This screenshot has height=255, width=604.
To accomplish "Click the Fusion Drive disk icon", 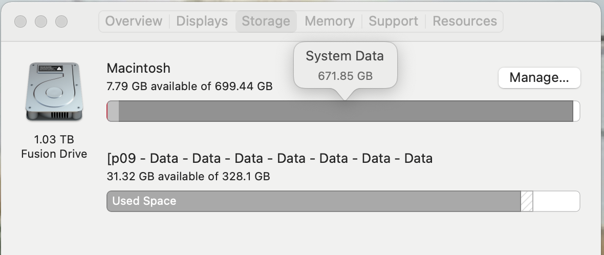I will (54, 92).
